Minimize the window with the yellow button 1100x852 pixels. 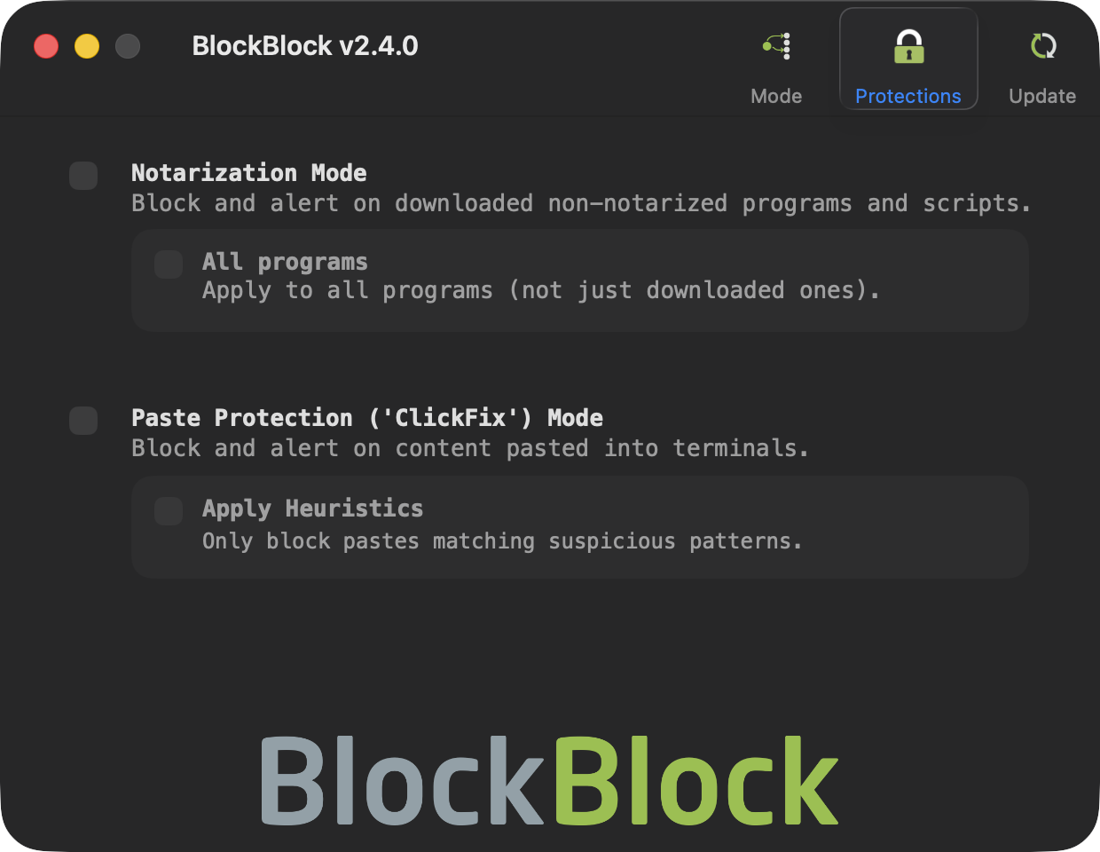[x=87, y=46]
